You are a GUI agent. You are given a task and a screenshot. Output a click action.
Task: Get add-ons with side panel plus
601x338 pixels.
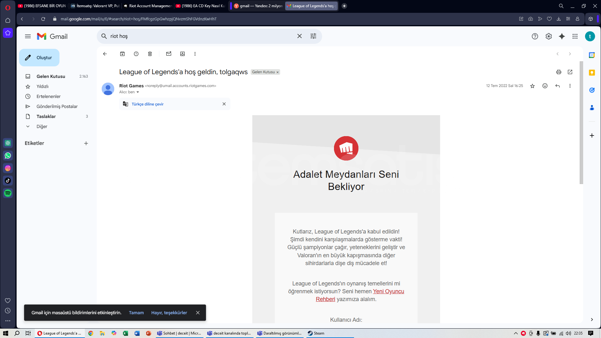pyautogui.click(x=592, y=136)
